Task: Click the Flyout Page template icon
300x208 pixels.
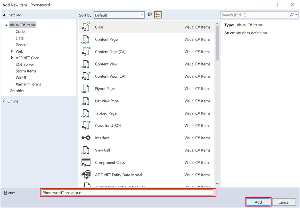Action: 85,89
